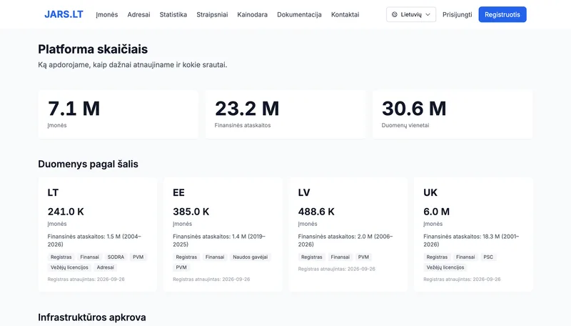This screenshot has height=326, width=571.
Task: Click the Infrastruktūros apkrova heading
Action: 92,317
